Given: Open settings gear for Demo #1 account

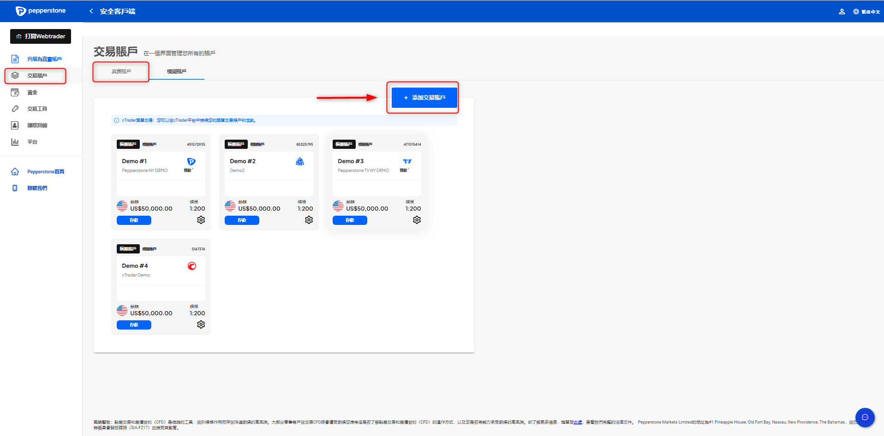Looking at the screenshot, I should click(201, 220).
